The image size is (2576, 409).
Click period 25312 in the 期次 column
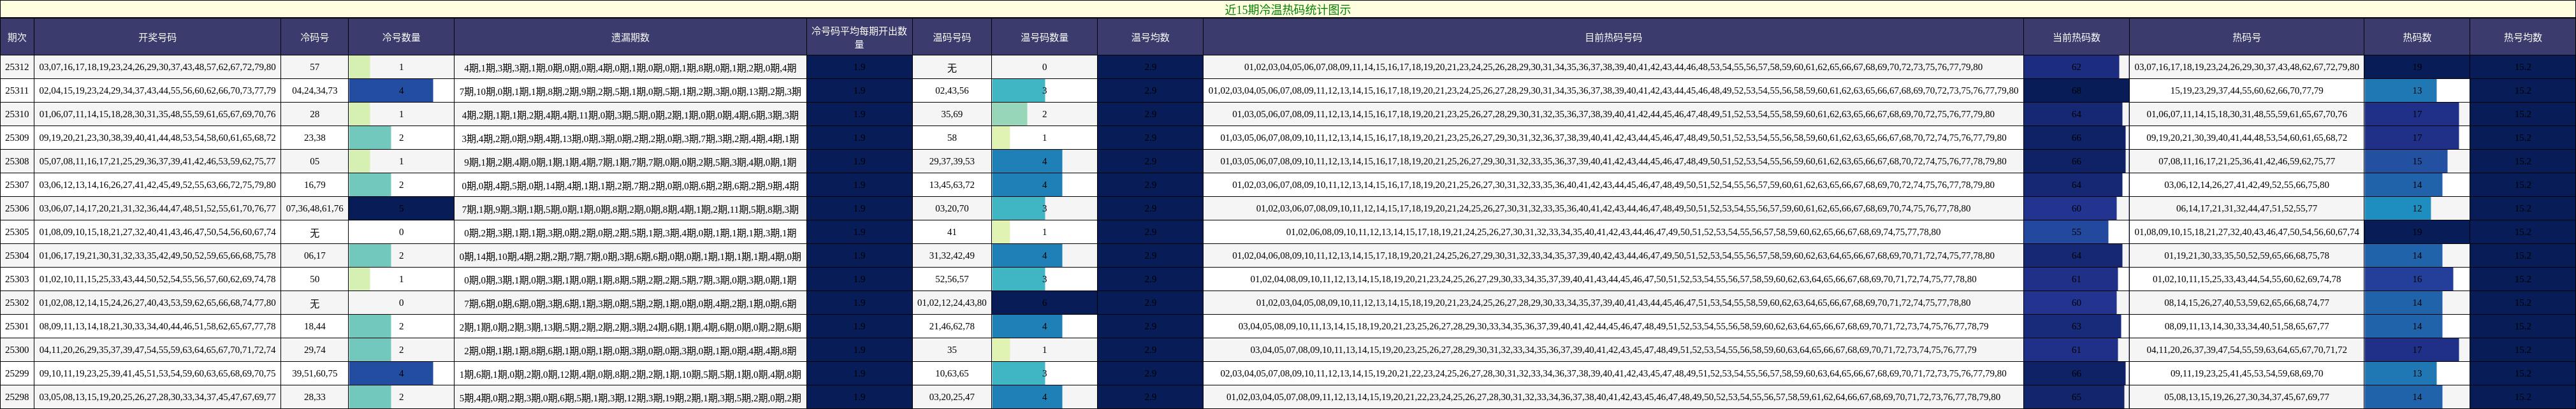[x=17, y=67]
